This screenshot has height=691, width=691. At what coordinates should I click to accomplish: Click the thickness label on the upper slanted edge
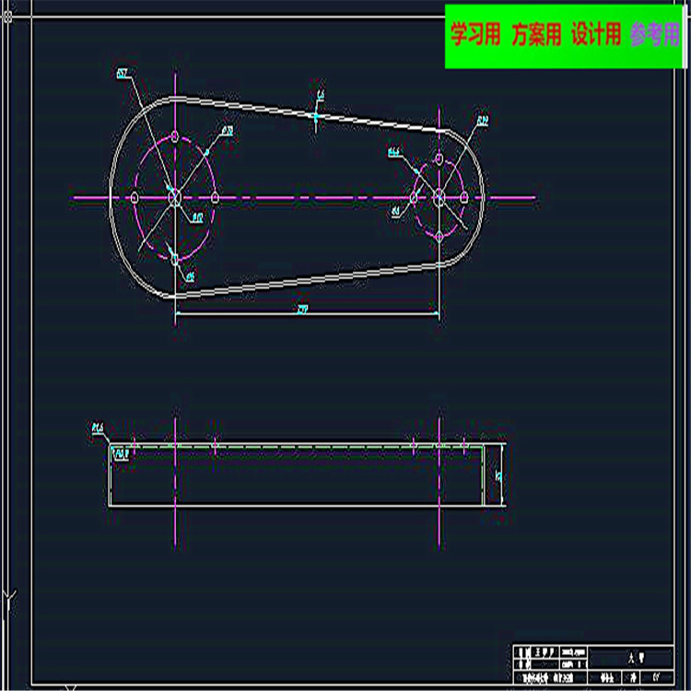click(321, 95)
